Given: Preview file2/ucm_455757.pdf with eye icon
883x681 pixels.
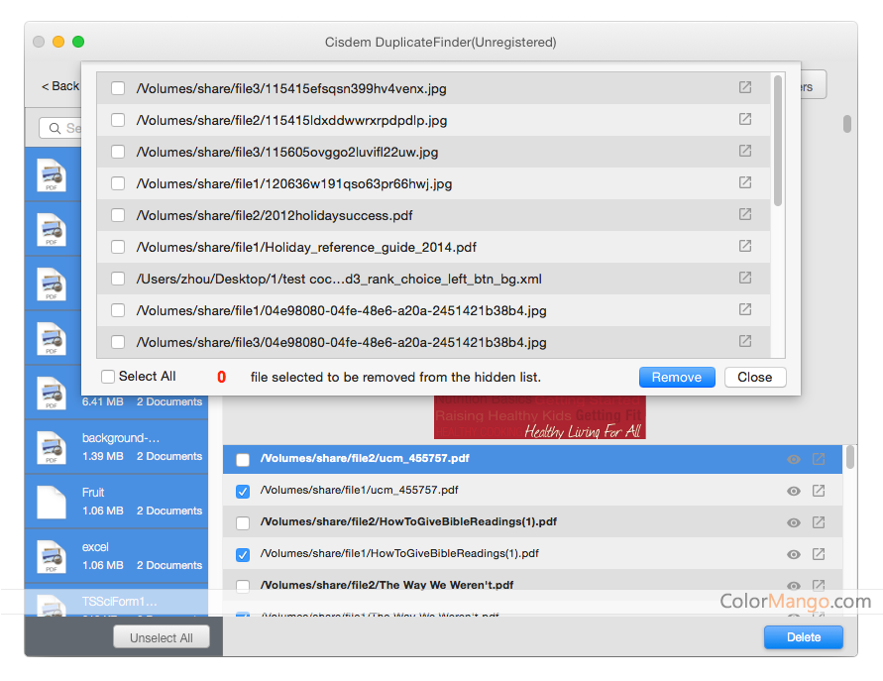Looking at the screenshot, I should (x=794, y=460).
